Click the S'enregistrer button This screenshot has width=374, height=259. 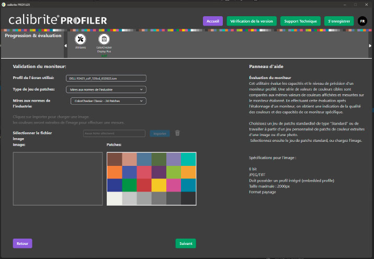click(339, 21)
